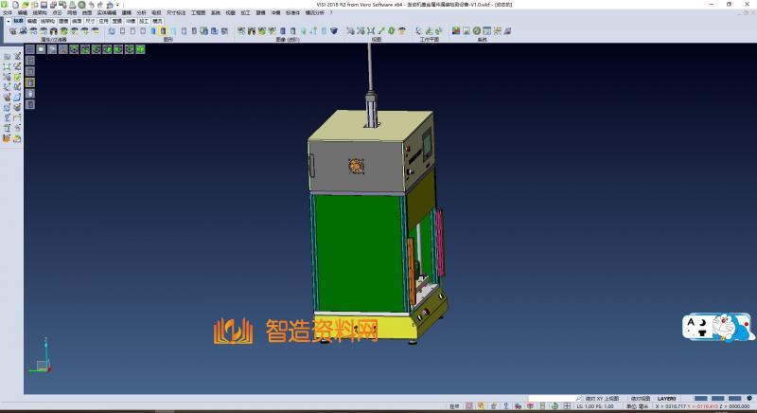Click the colorful palette icon in 系统 group
Viewport: 757px width, 413px height.
[x=456, y=31]
